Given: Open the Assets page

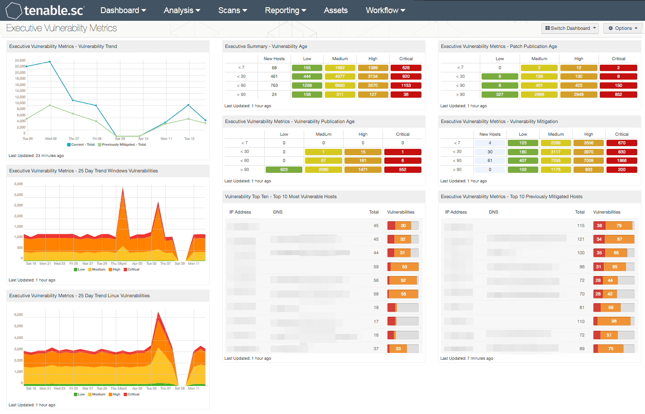Looking at the screenshot, I should [x=336, y=10].
